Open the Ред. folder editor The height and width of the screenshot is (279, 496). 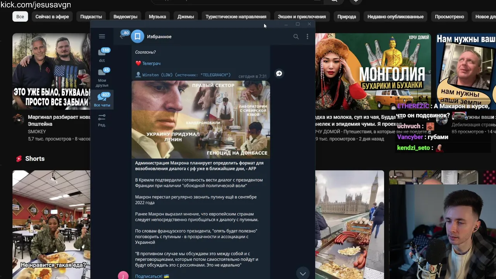102,120
